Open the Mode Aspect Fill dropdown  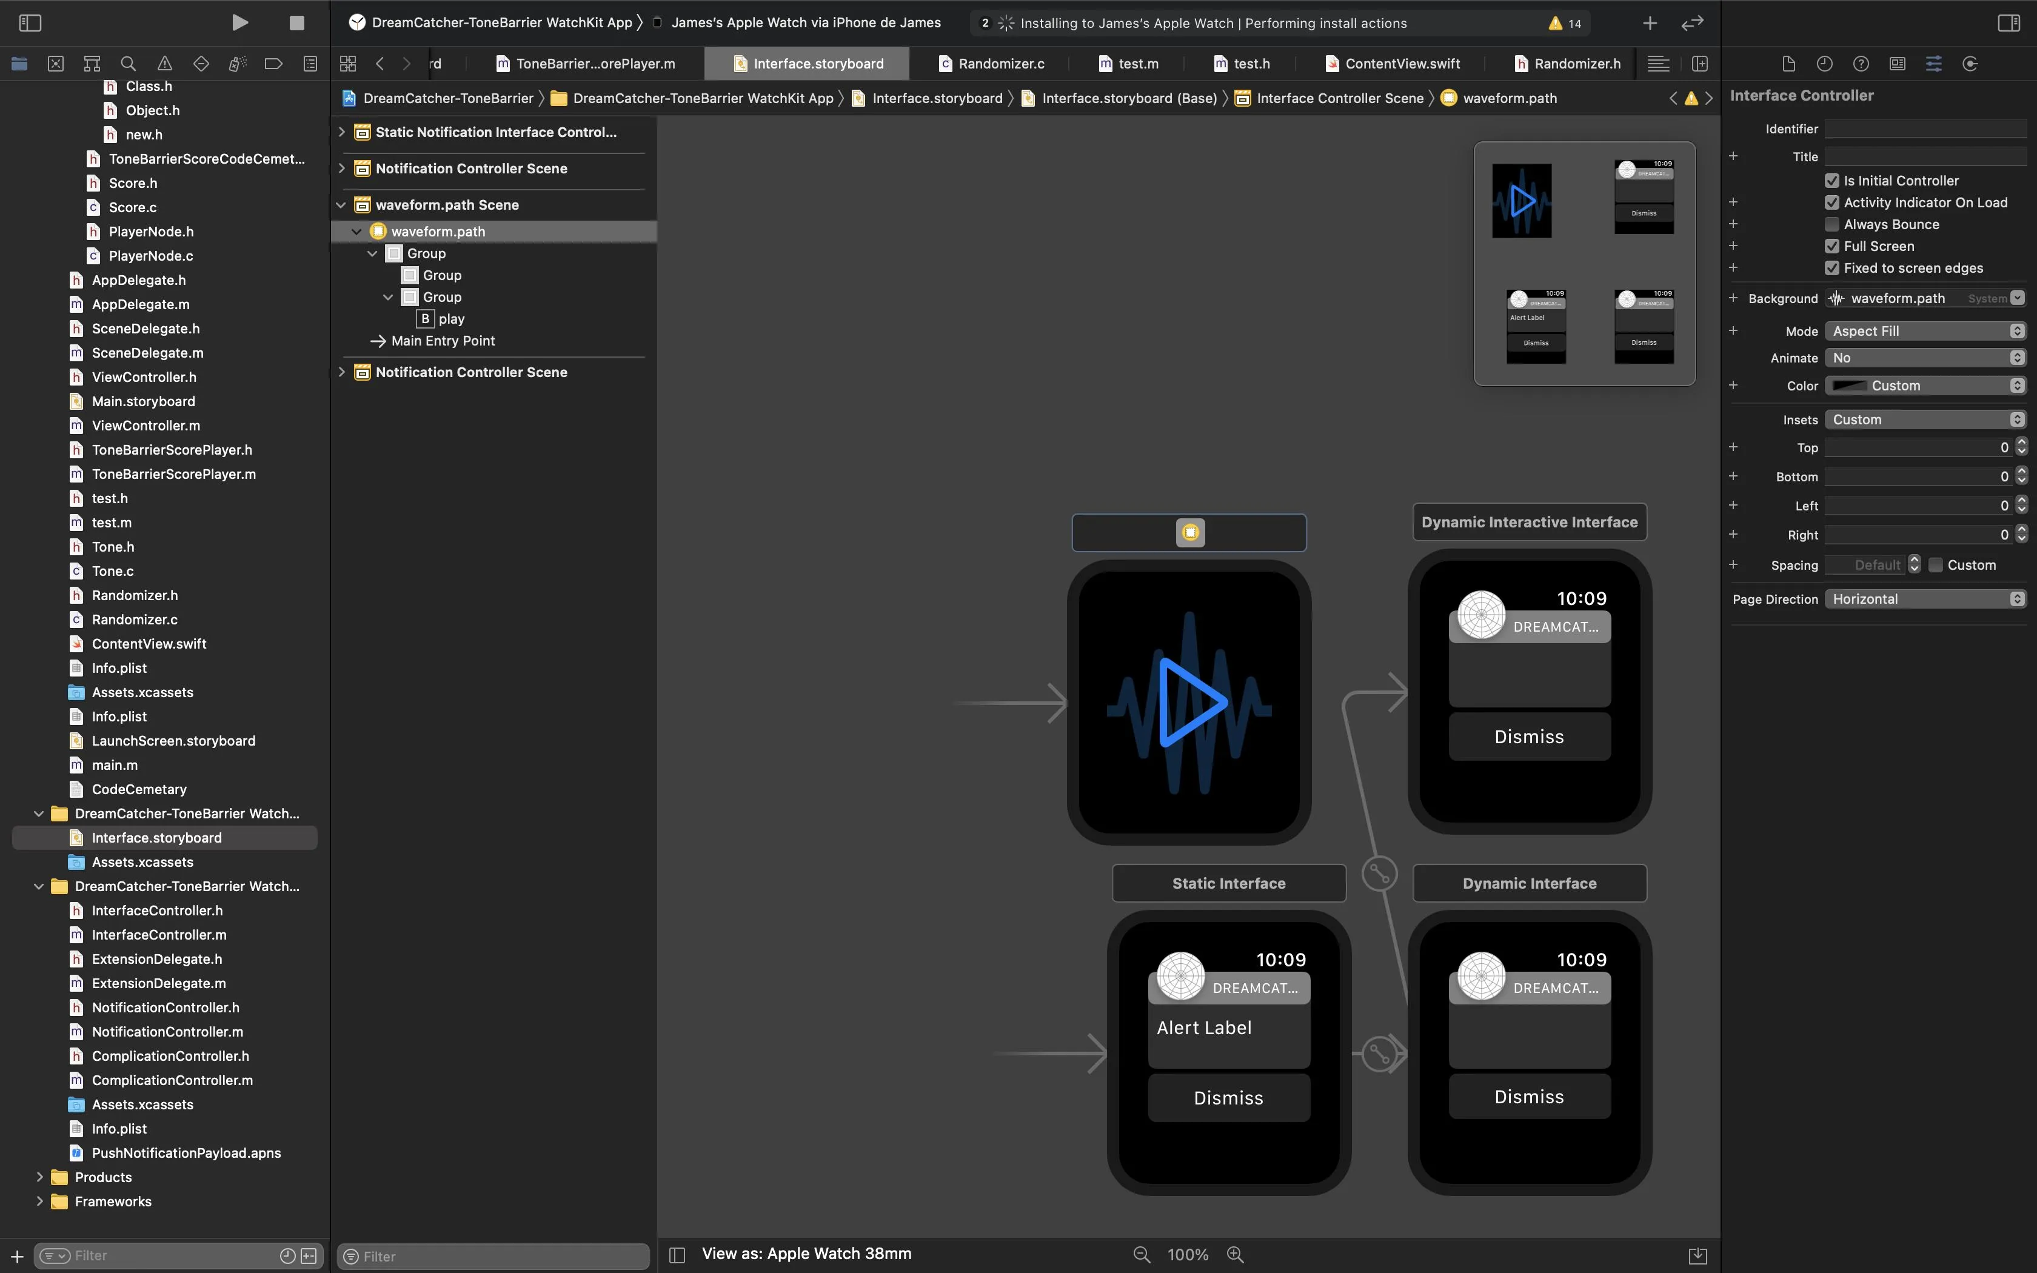[x=1924, y=331]
